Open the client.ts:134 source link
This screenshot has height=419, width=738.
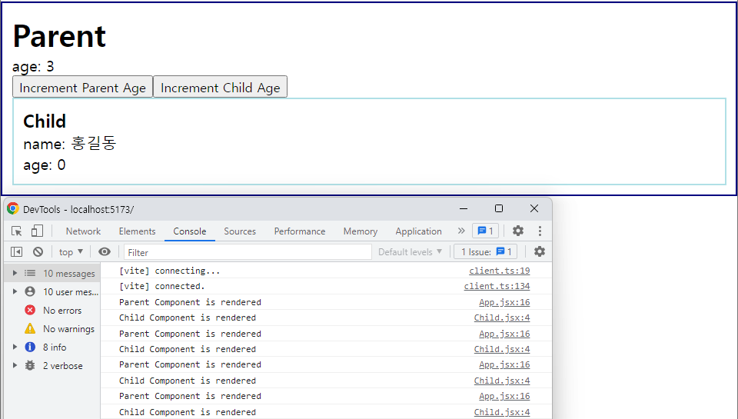point(497,286)
